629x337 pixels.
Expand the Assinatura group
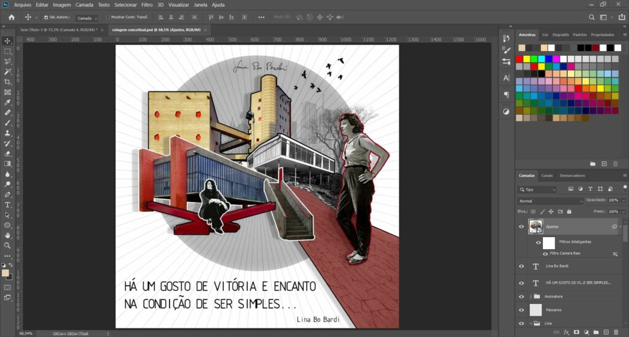pyautogui.click(x=531, y=296)
